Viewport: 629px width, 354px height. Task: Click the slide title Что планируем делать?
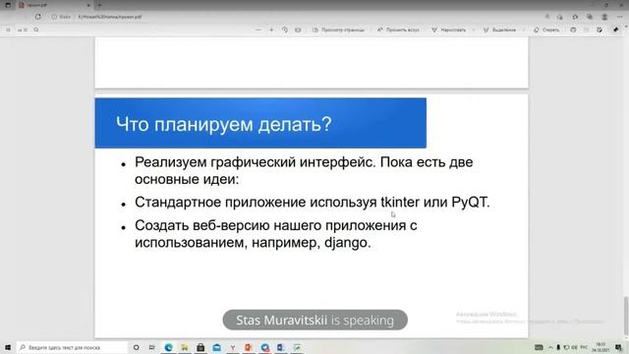223,124
